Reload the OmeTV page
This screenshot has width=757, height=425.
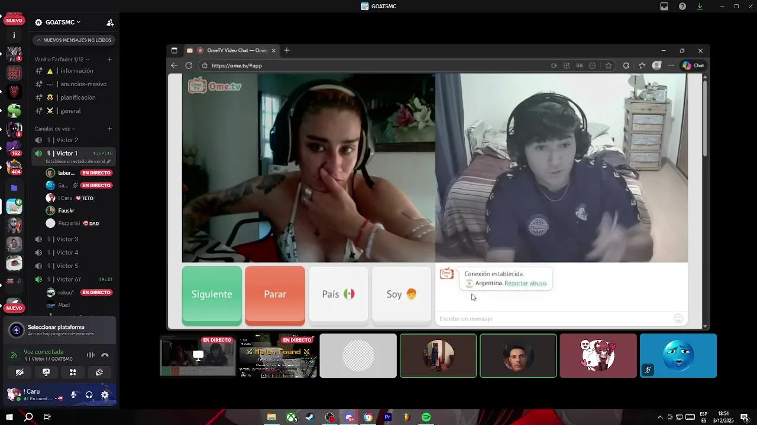click(x=189, y=66)
